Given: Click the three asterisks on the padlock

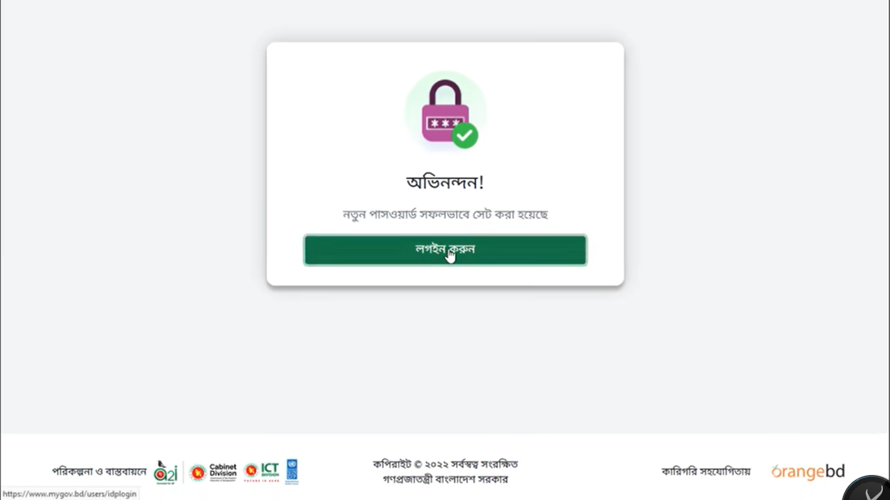Looking at the screenshot, I should (x=445, y=123).
